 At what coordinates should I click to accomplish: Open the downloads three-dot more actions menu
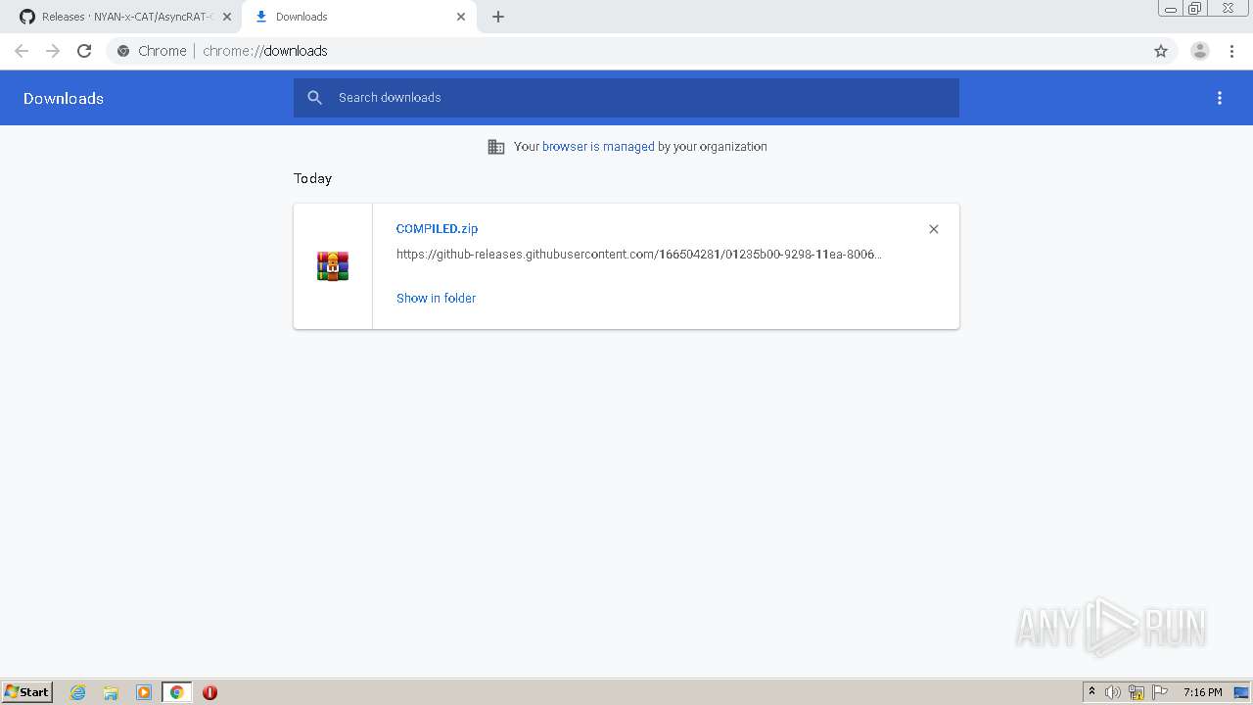click(1220, 98)
